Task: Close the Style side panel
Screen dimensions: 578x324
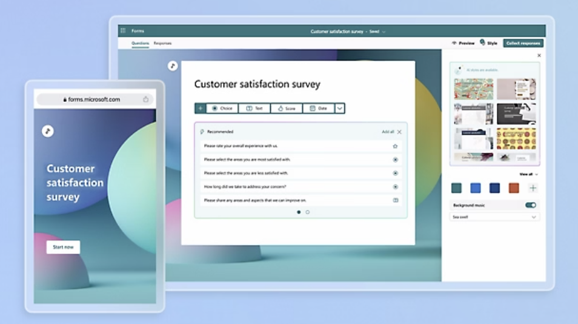Action: pos(539,56)
